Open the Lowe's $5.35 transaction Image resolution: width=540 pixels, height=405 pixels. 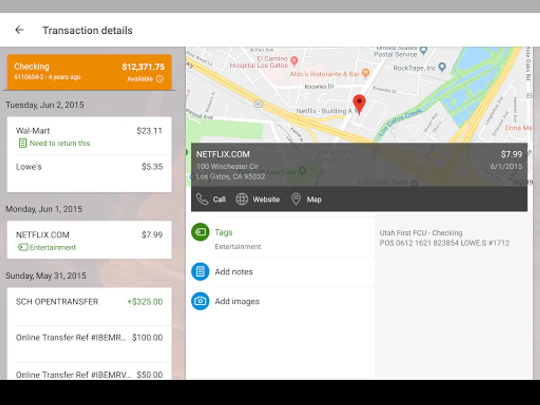89,173
